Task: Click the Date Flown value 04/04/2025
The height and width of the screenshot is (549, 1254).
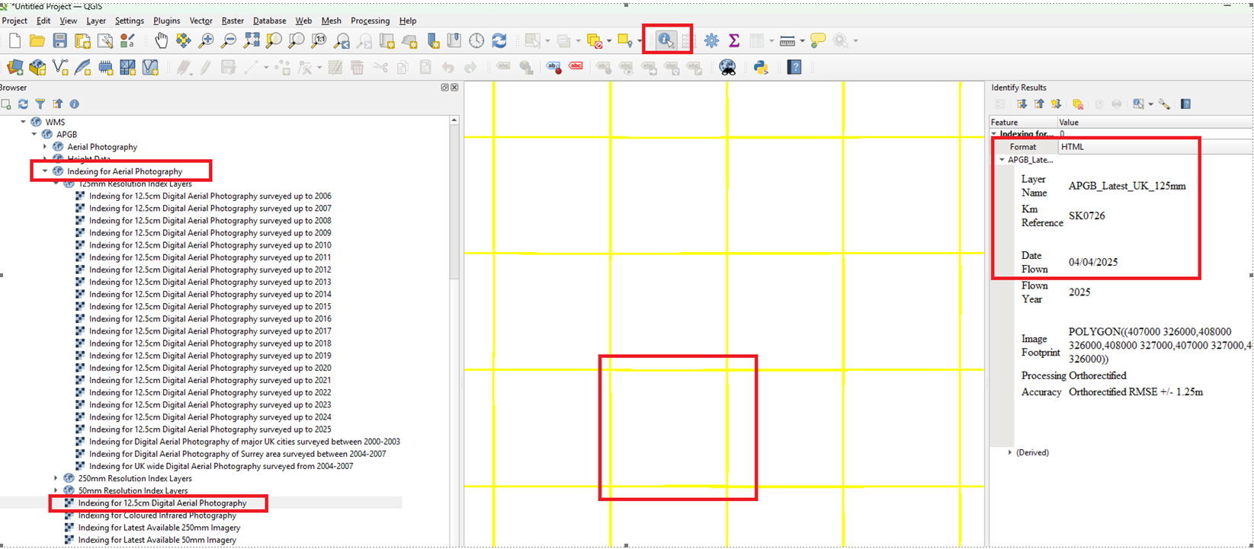Action: click(1093, 263)
